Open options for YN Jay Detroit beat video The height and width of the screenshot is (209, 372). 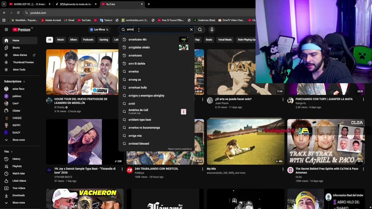tap(122, 169)
